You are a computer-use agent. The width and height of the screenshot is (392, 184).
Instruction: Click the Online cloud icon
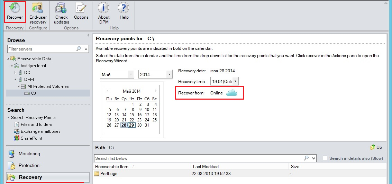point(232,93)
